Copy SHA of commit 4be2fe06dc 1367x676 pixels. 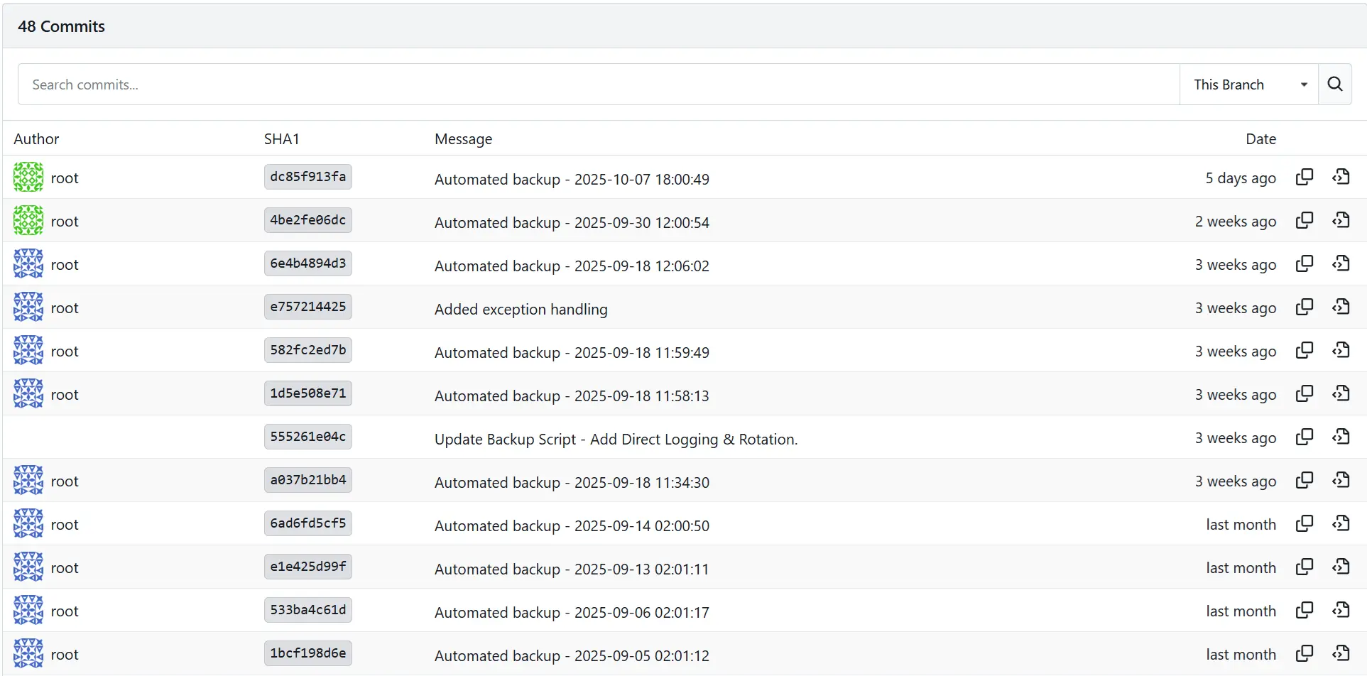1304,220
